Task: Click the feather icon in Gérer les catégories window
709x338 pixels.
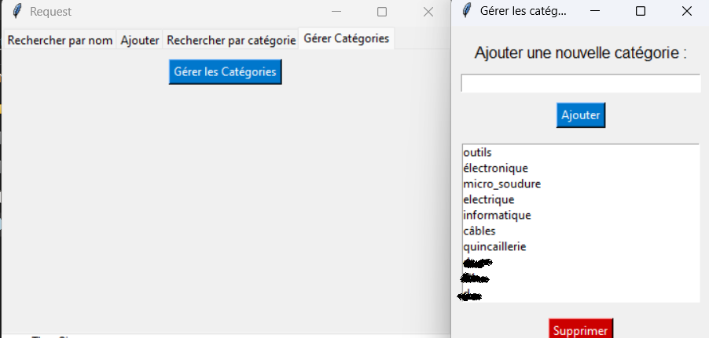Action: point(467,11)
